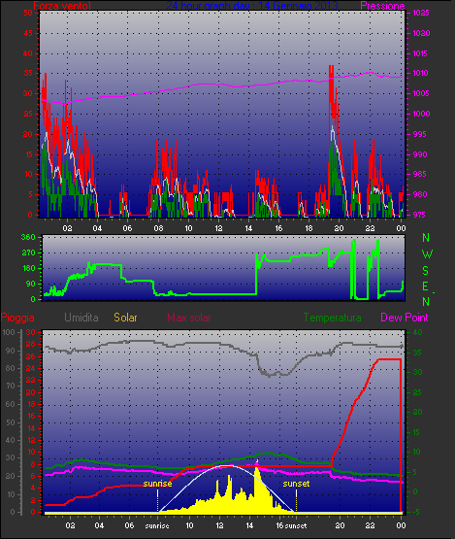Click the 'Max solar' legend label

click(189, 318)
